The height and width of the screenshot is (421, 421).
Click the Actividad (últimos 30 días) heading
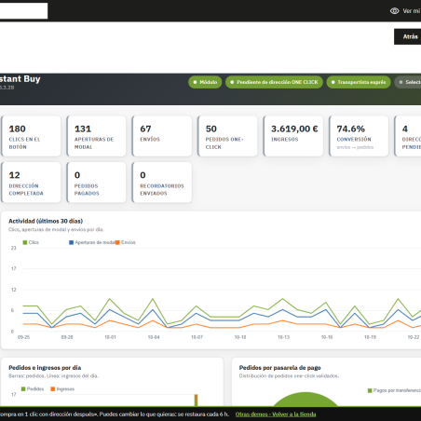pyautogui.click(x=46, y=221)
